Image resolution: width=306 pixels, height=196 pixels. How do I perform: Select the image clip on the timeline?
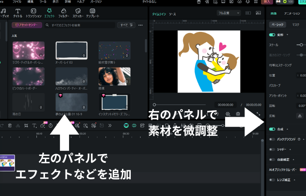(x=7, y=163)
